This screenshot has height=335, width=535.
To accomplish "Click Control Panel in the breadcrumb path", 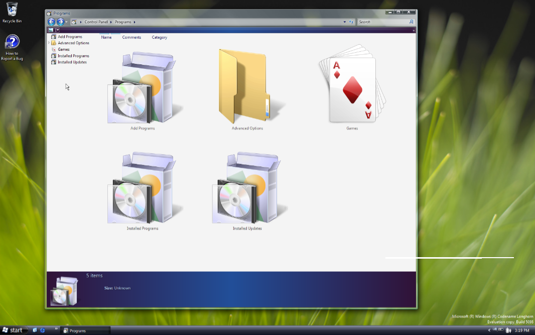I will [95, 22].
